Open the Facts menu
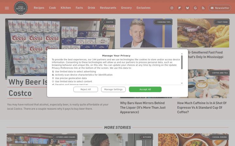 coord(79,8)
